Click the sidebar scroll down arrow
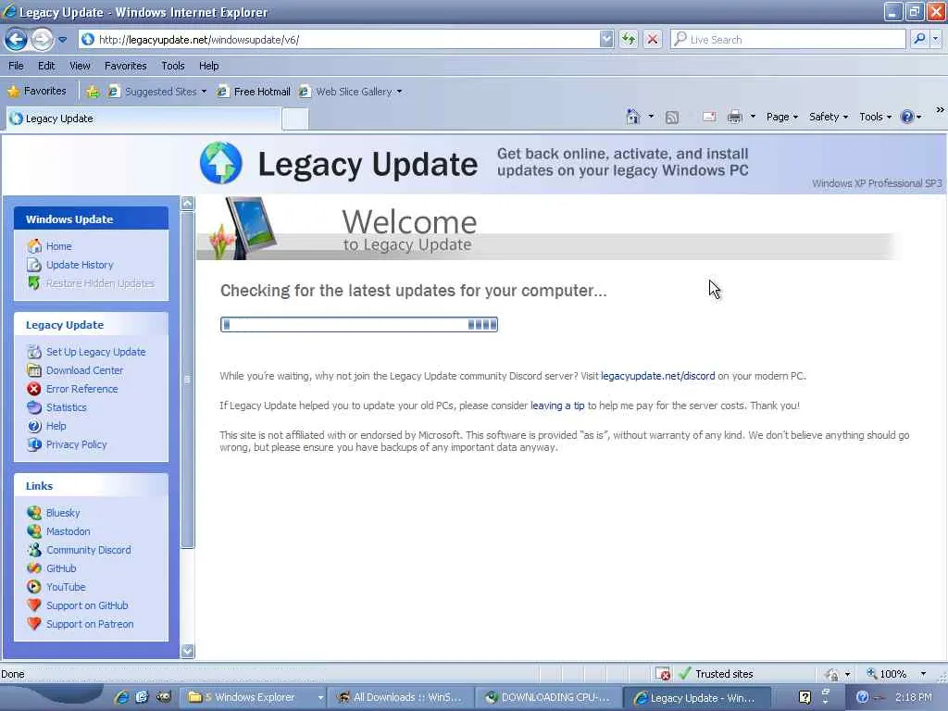The image size is (948, 711). [187, 651]
